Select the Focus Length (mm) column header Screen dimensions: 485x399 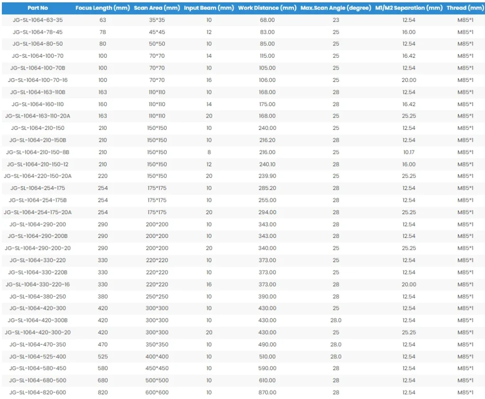click(x=102, y=8)
